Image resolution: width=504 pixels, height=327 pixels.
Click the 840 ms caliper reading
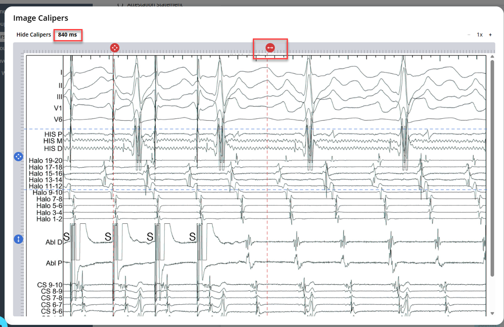pos(68,35)
